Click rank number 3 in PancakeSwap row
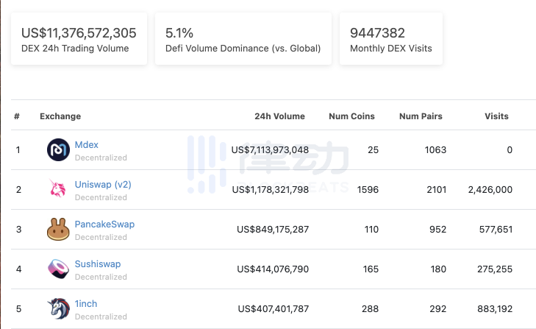 (18, 229)
